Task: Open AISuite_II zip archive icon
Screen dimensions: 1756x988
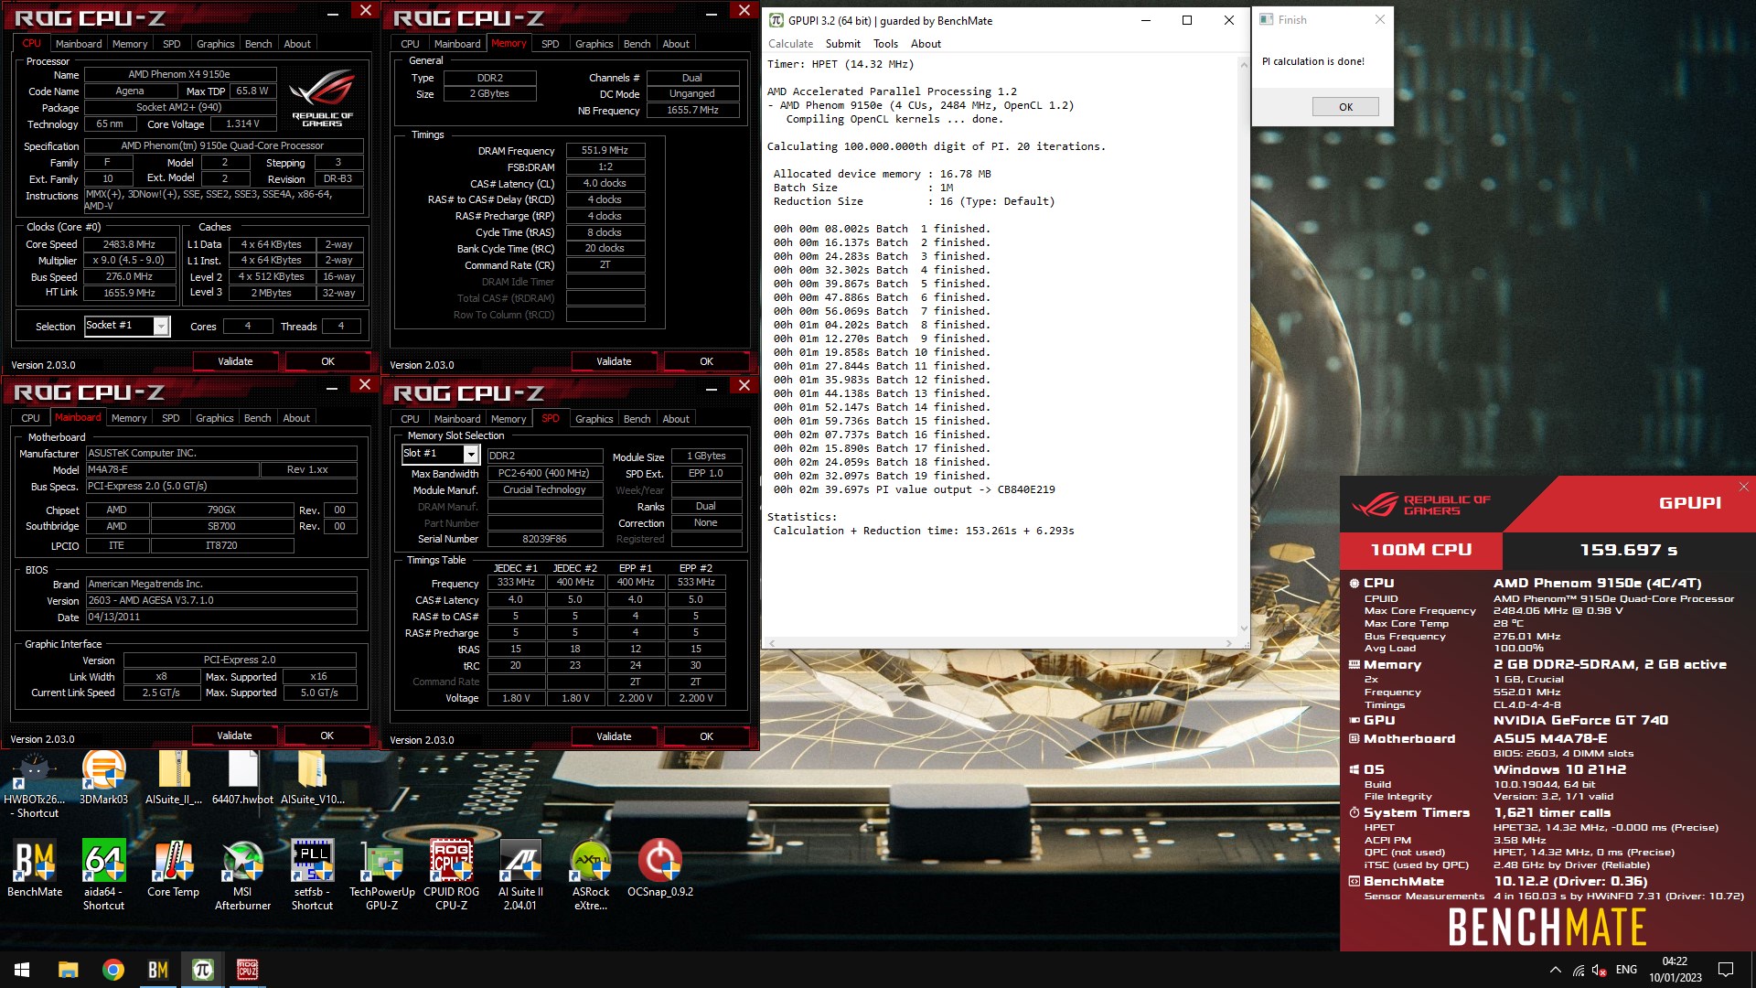Action: [174, 779]
